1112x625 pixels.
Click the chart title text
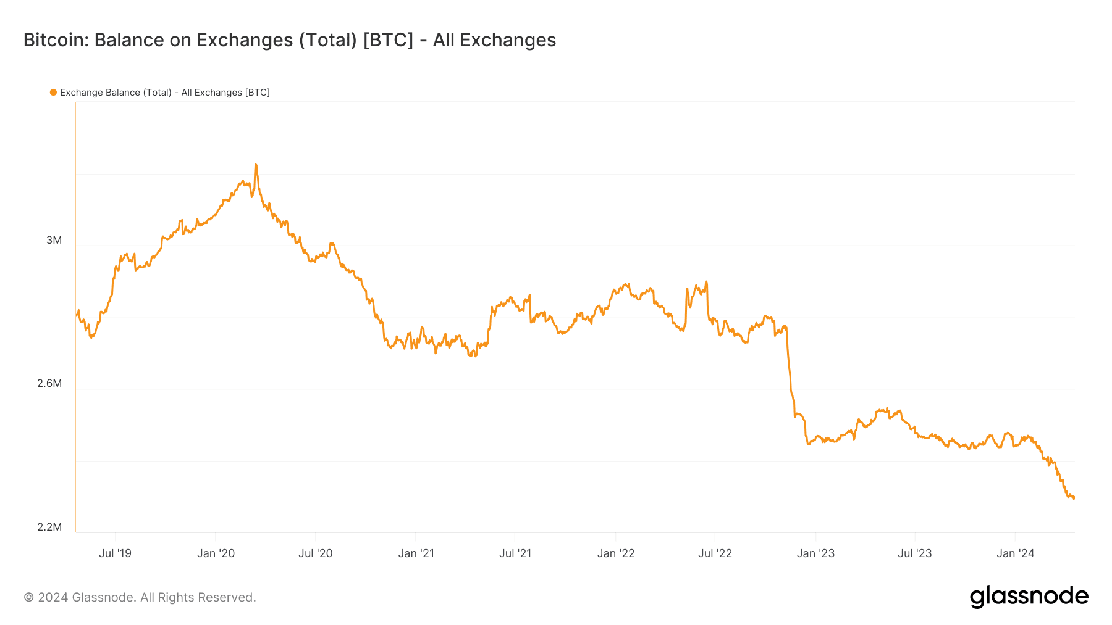(x=290, y=40)
